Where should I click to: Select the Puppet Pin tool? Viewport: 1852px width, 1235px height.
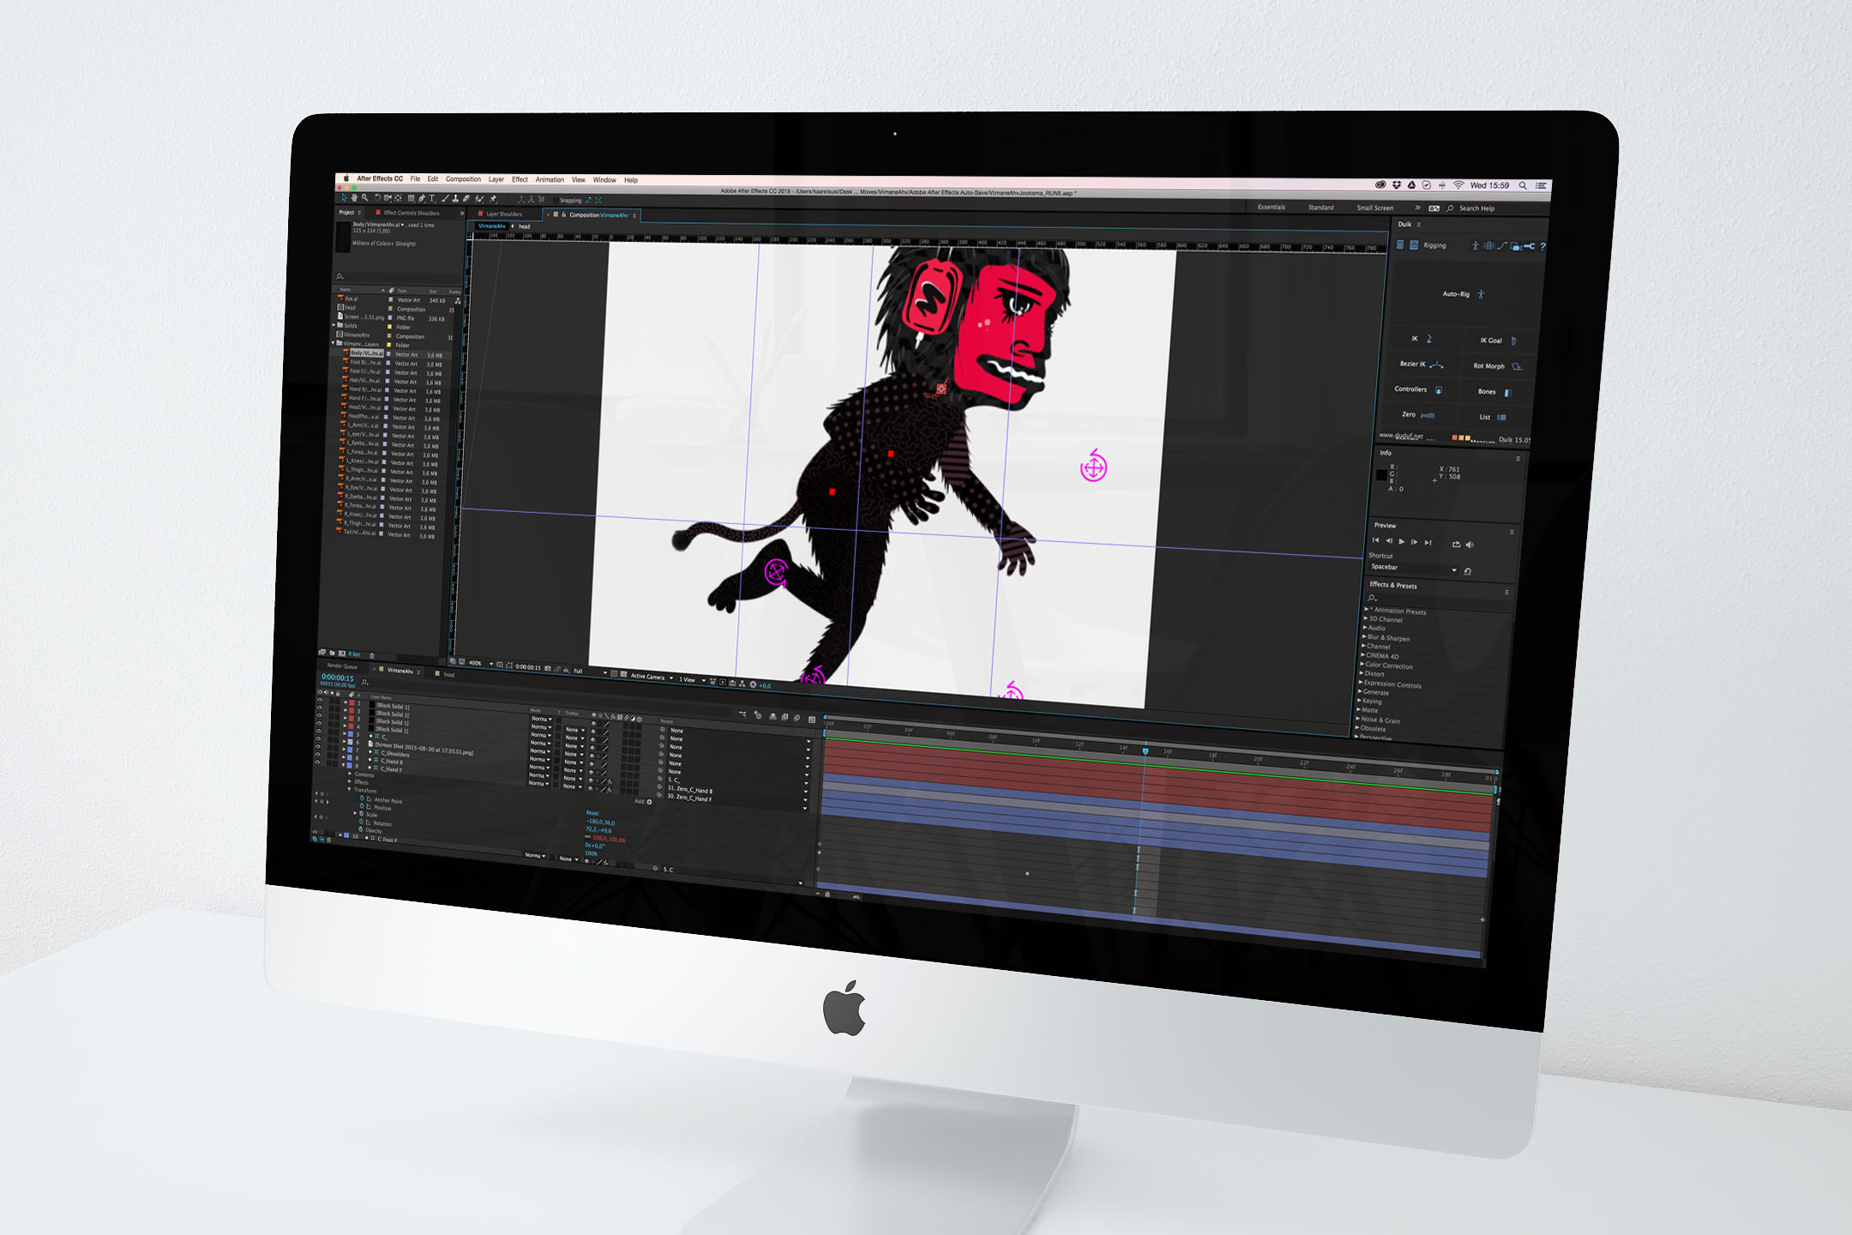click(493, 199)
